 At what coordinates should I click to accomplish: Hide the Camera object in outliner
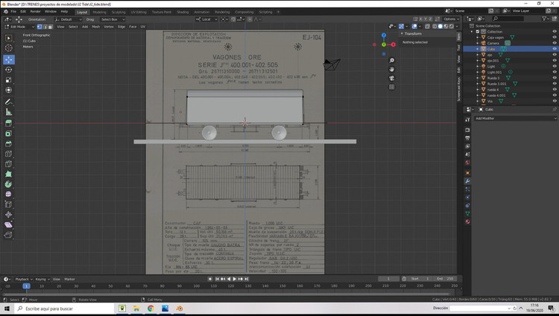click(555, 43)
